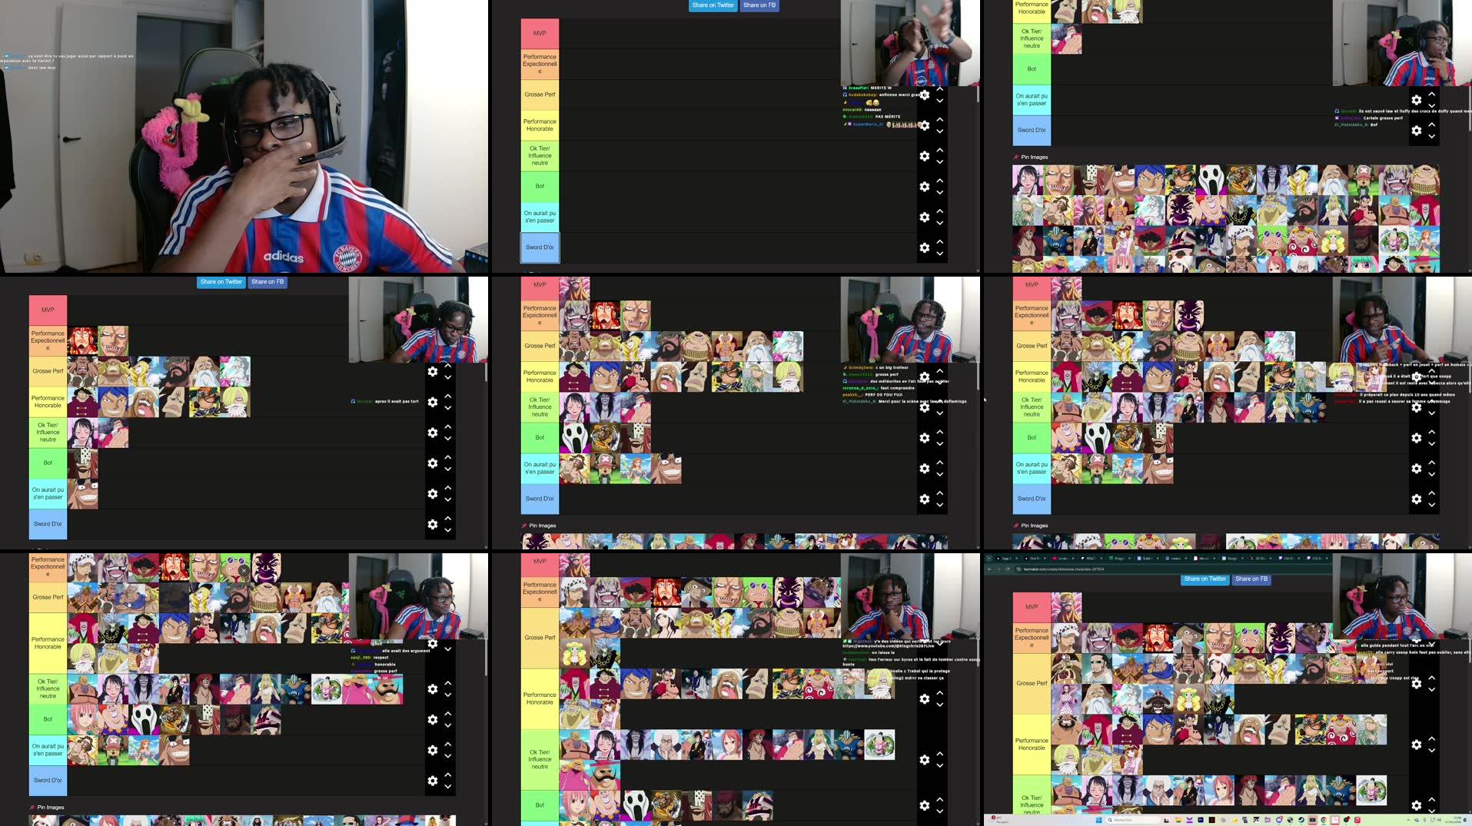Click the reload icon in the address bar
This screenshot has width=1472, height=826.
(1008, 569)
